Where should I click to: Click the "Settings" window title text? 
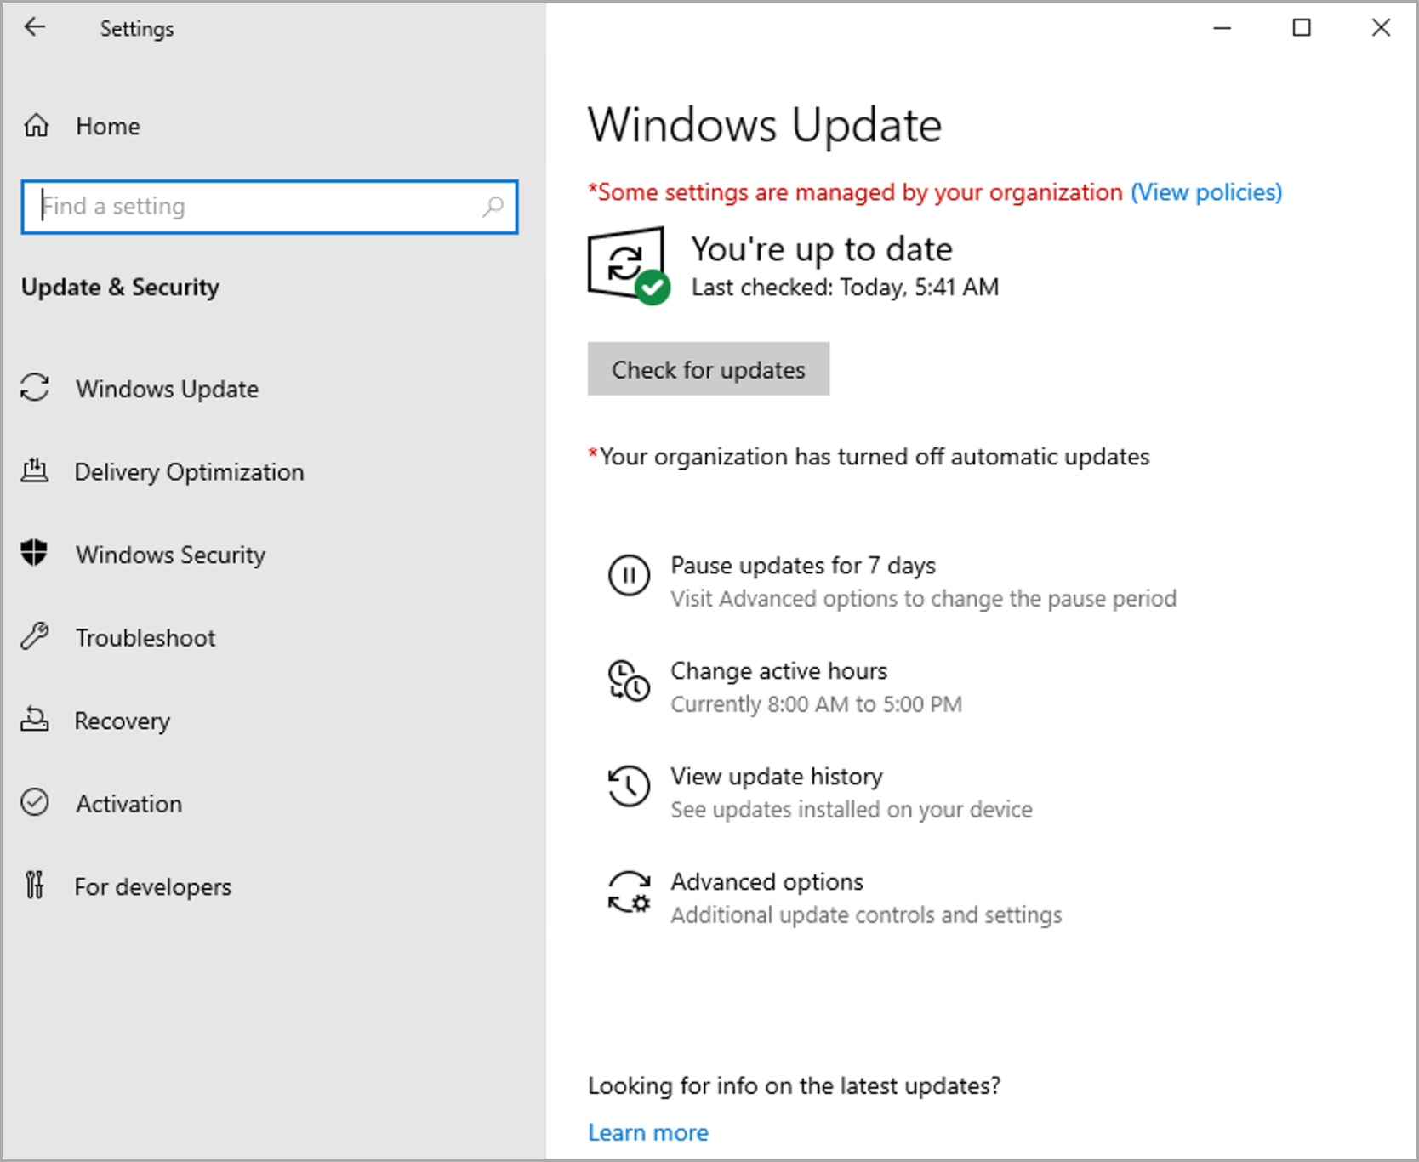click(x=137, y=28)
